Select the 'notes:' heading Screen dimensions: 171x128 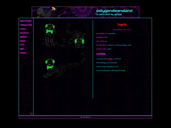point(101,54)
